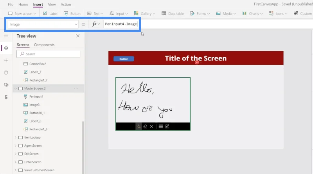The height and width of the screenshot is (174, 313).
Task: Open the Media dropdown
Action: [x=226, y=14]
